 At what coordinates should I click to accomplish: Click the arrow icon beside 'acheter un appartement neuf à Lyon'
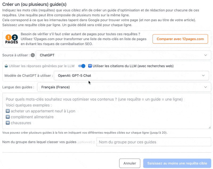point(7,111)
